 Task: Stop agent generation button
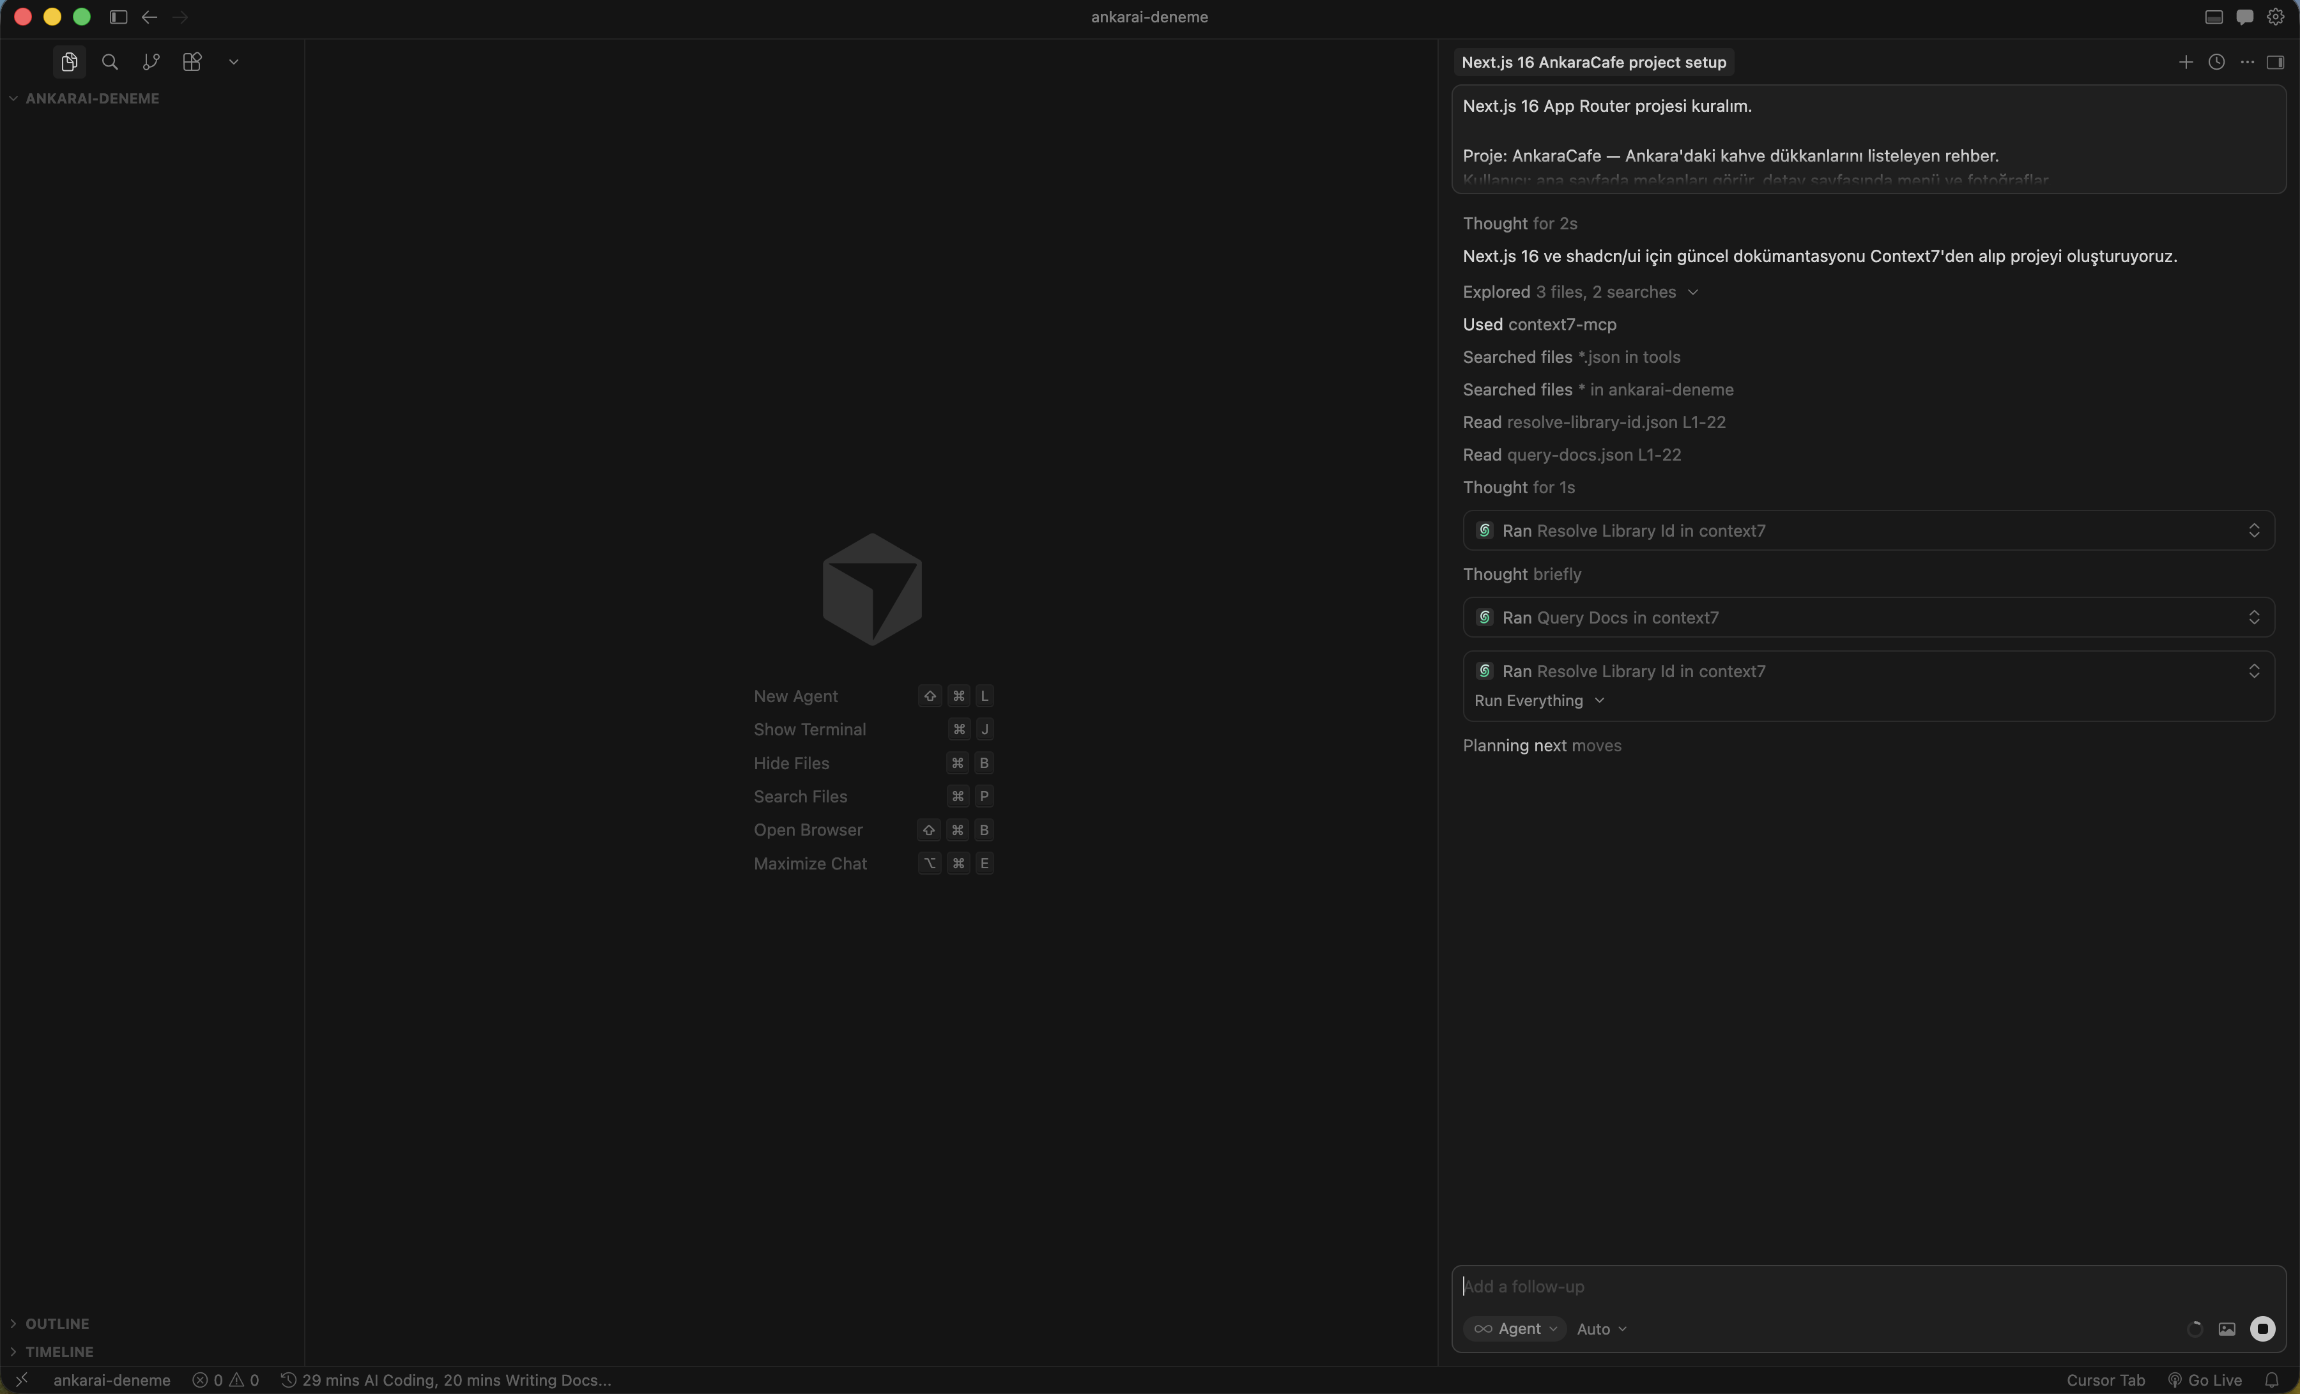[x=2262, y=1329]
